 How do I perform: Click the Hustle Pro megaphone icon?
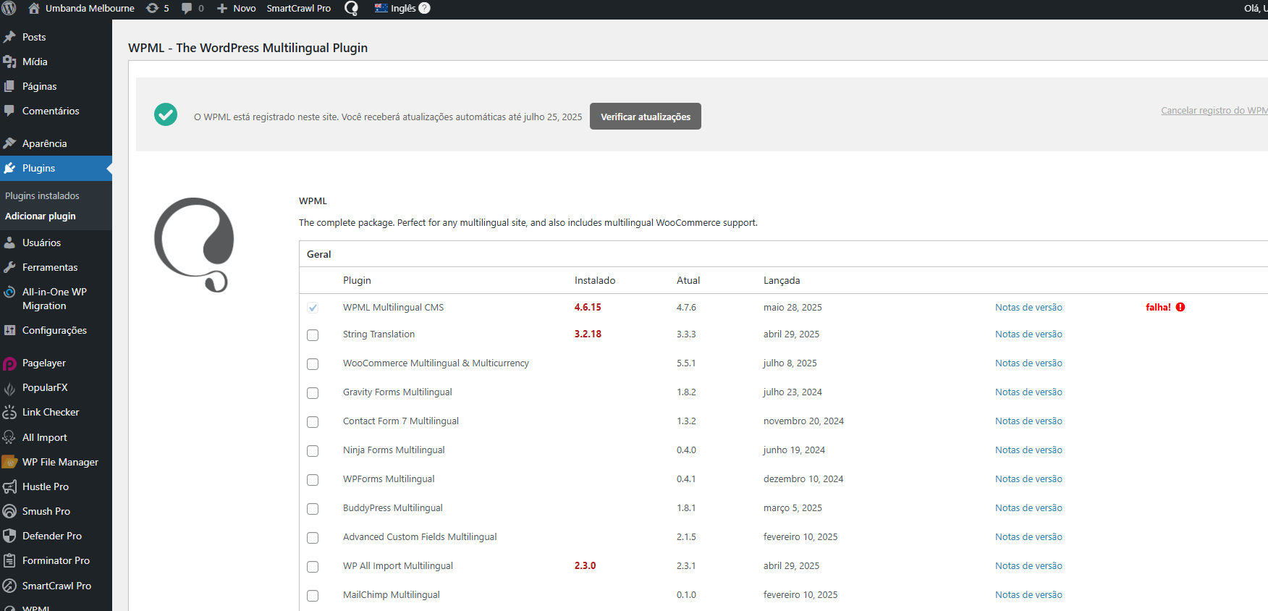(x=9, y=486)
